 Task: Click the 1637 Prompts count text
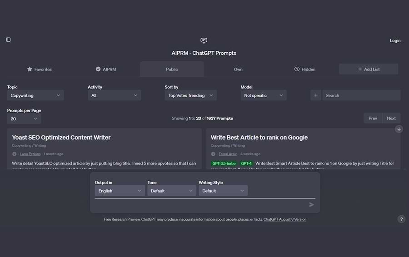point(219,119)
